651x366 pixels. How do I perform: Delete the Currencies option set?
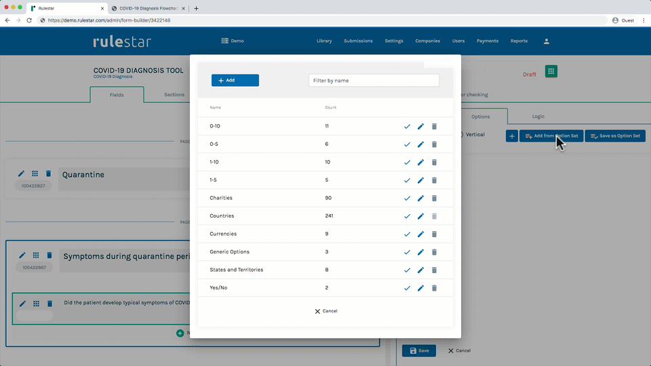(x=434, y=234)
